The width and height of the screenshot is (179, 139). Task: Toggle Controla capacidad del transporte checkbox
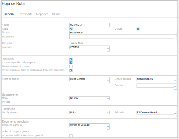(x=71, y=63)
